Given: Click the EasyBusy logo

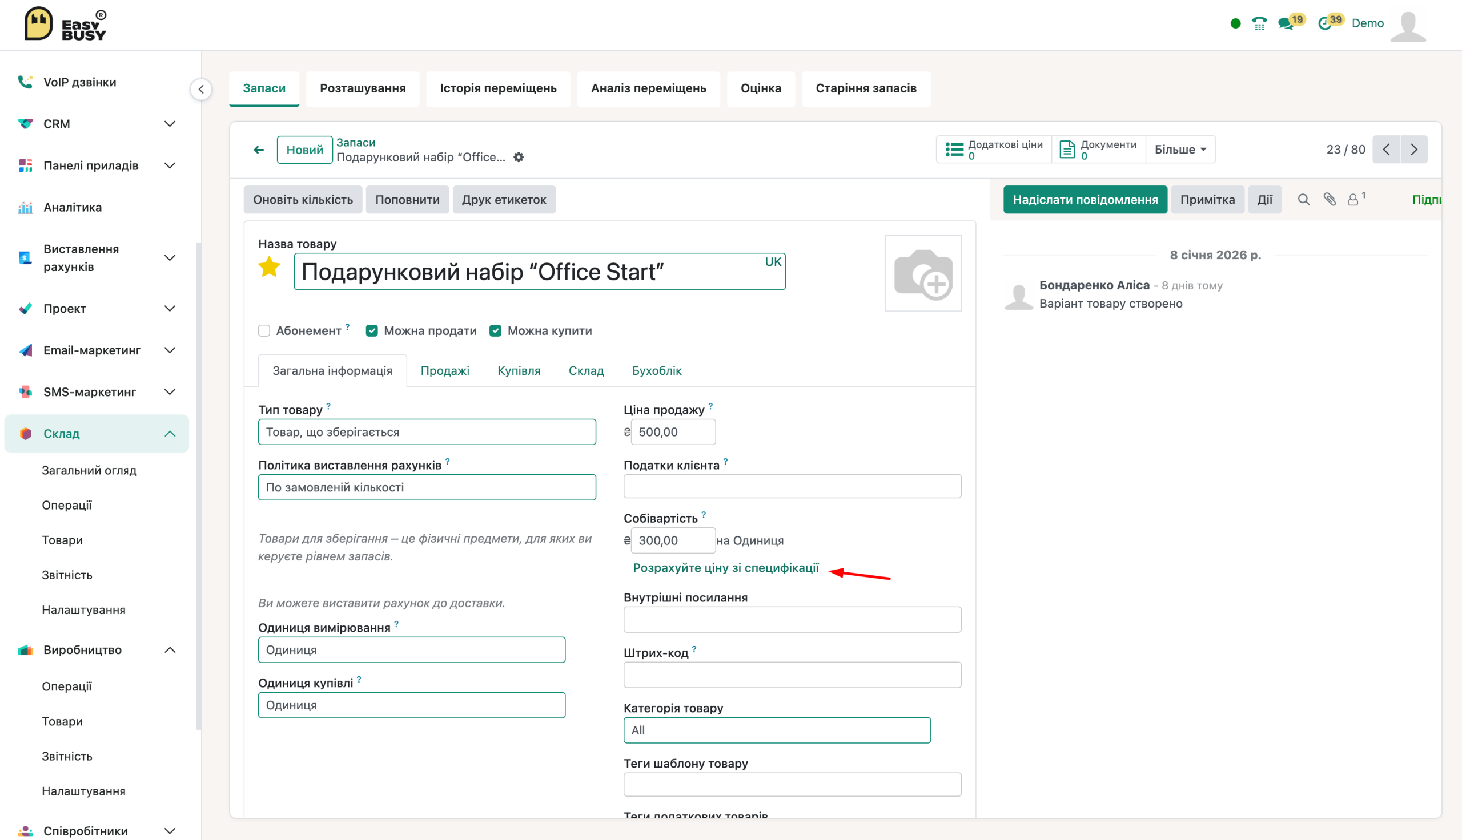Looking at the screenshot, I should coord(65,25).
